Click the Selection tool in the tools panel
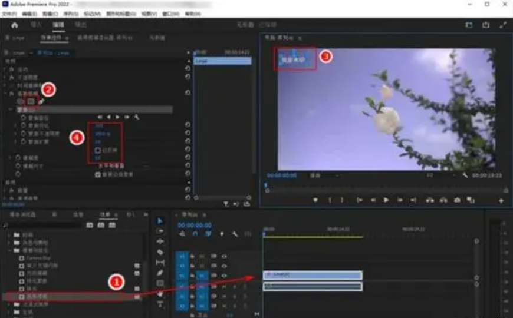 click(160, 221)
